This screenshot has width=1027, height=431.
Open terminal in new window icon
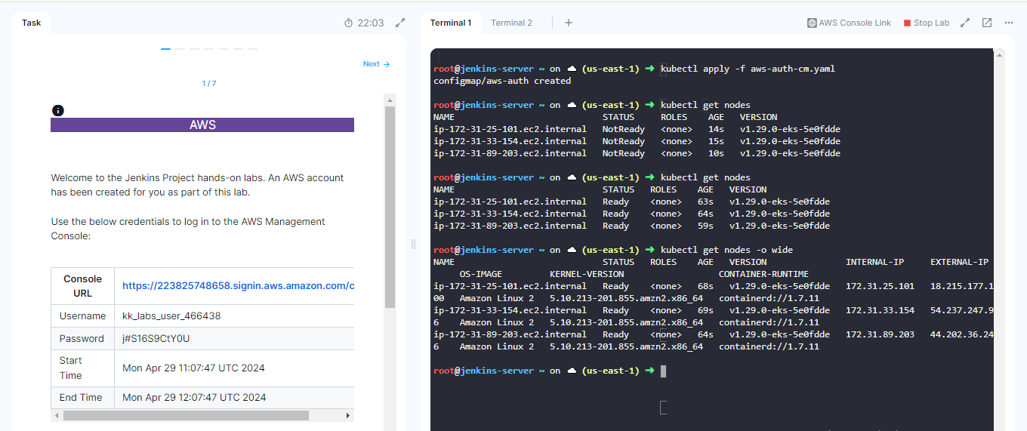[987, 23]
